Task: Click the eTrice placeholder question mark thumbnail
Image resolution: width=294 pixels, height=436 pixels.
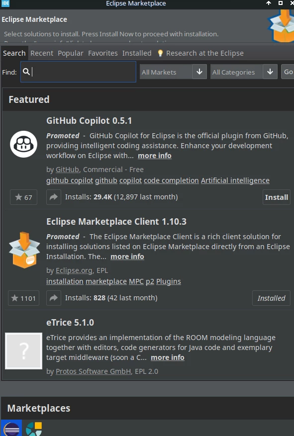Action: (x=24, y=351)
